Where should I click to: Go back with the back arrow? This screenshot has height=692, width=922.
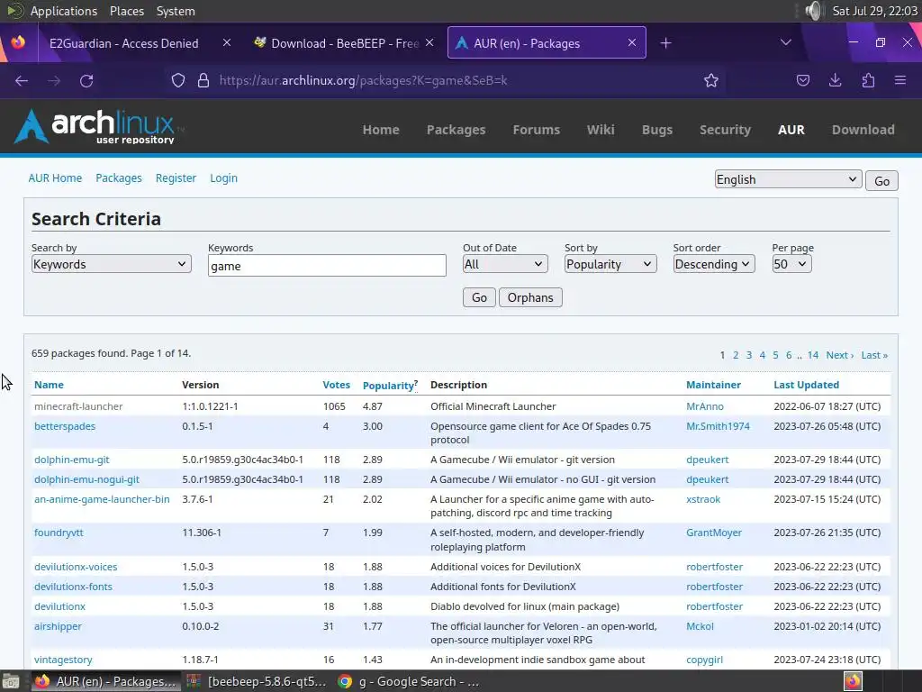[x=22, y=80]
